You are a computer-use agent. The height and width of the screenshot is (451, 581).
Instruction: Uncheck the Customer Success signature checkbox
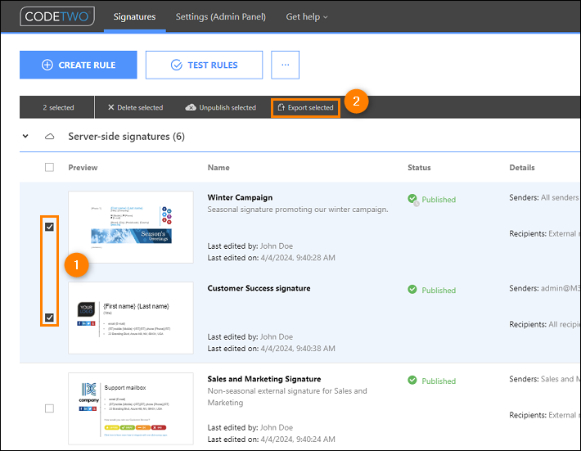50,318
